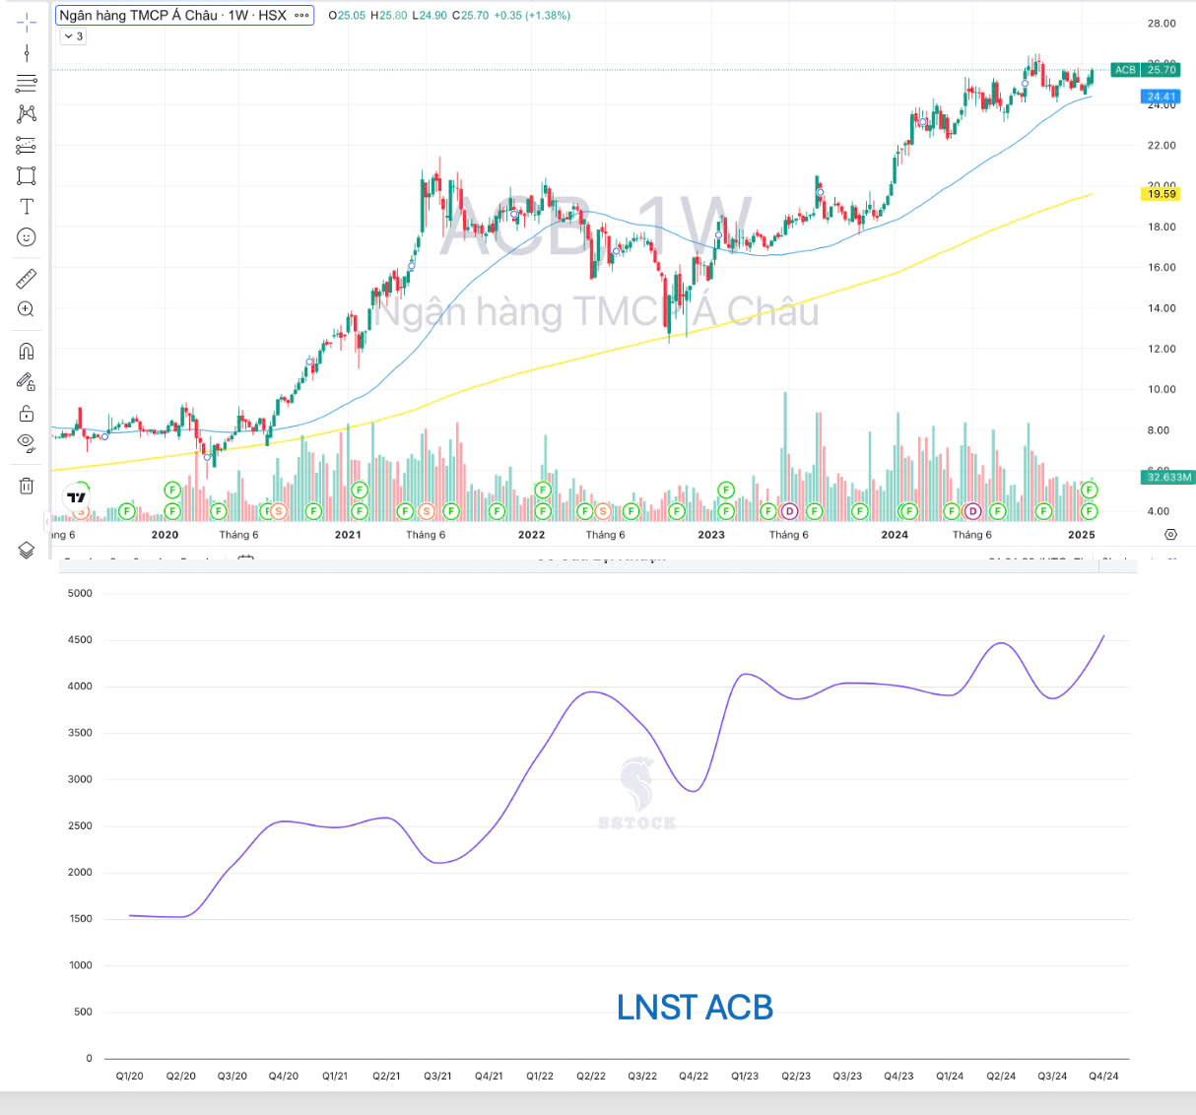Screen dimensions: 1196x1115
Task: Click the blue 24.41 moving average label
Action: pos(1162,97)
